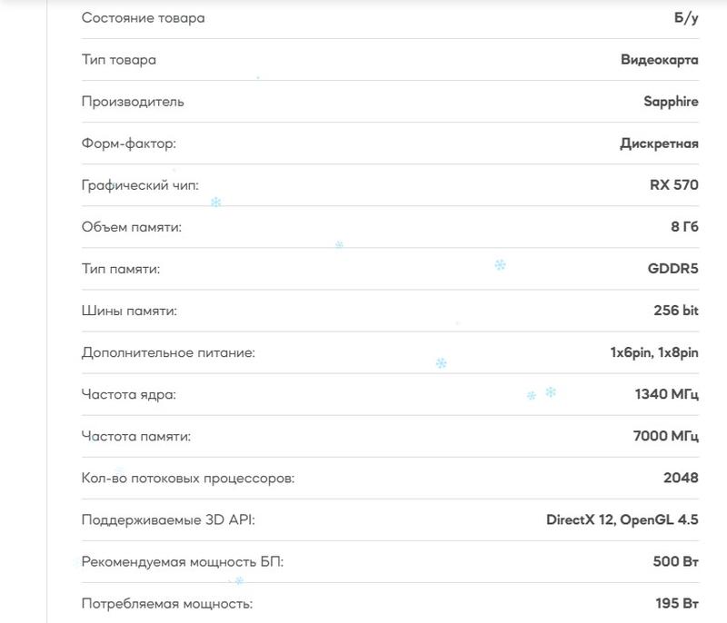Click the 'Потребляемая мощность:' label
The image size is (727, 623).
(167, 604)
